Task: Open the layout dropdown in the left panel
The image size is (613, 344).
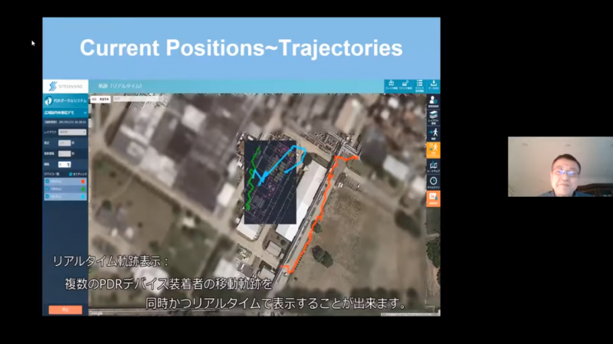Action: click(72, 132)
